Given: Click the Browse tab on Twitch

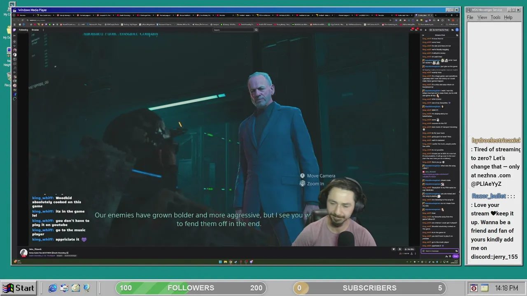Looking at the screenshot, I should tap(35, 30).
